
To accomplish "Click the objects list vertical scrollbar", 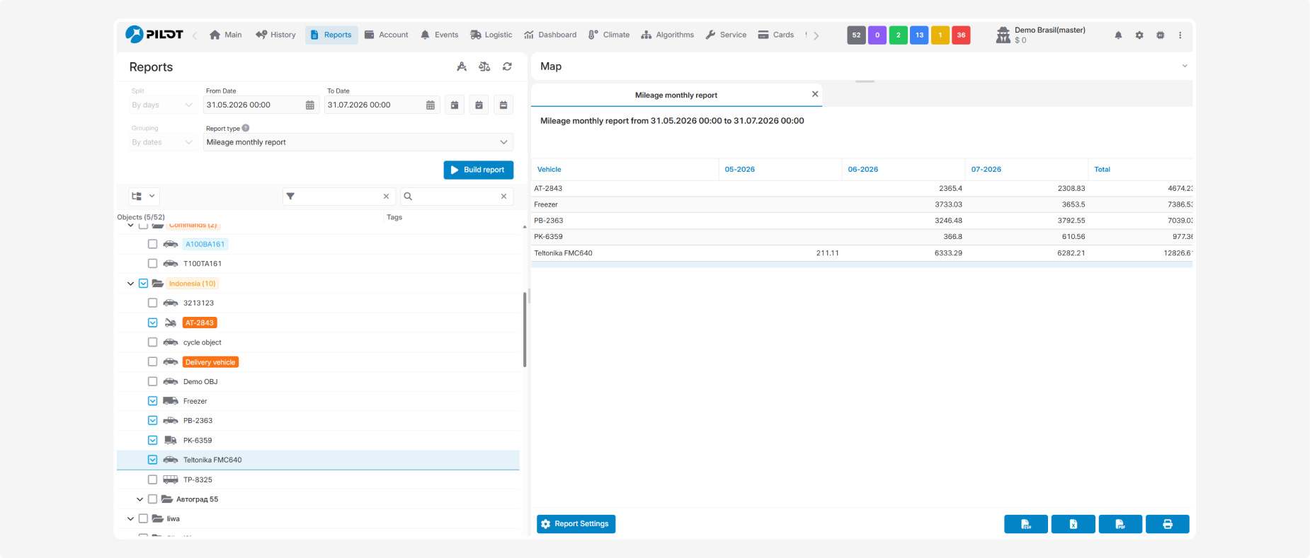I will pos(525,330).
